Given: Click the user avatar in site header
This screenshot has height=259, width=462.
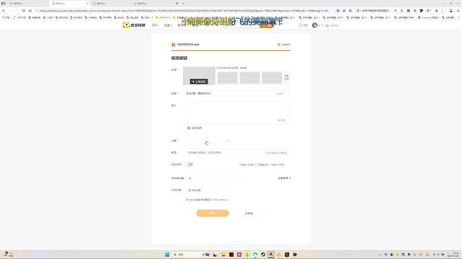Looking at the screenshot, I should coord(315,25).
